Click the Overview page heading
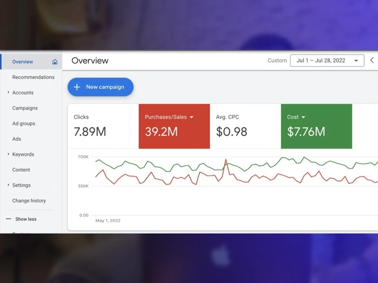 coord(90,60)
